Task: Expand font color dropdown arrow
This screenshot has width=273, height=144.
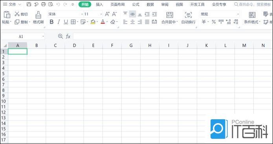Action: (107, 22)
